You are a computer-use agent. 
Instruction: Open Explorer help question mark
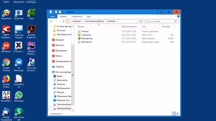point(178,16)
